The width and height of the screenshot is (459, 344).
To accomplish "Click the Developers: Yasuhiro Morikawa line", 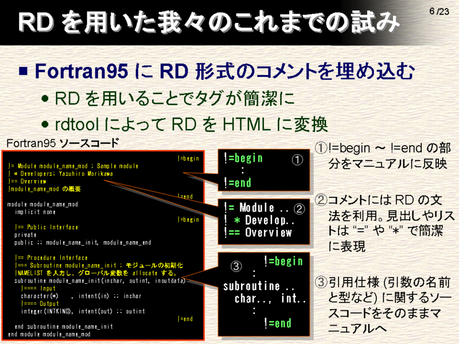I will click(61, 174).
